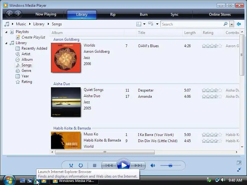
Task: Switch to full screen view
Action: pyautogui.click(x=239, y=163)
